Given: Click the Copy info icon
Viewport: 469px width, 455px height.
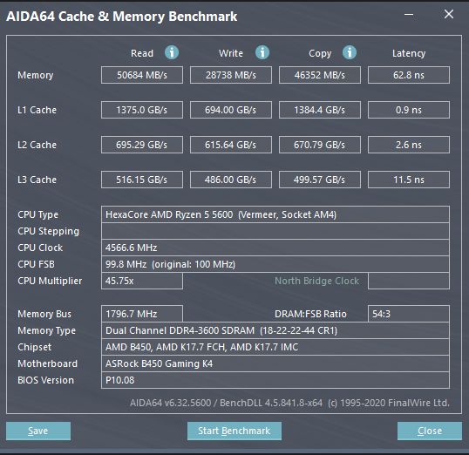Looking at the screenshot, I should coord(350,52).
